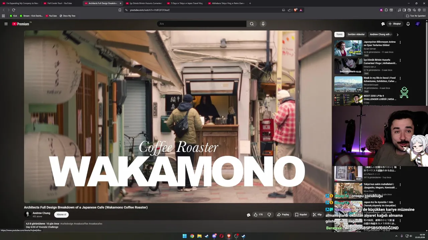Toggle the browser sidebar panel icon

(404, 10)
